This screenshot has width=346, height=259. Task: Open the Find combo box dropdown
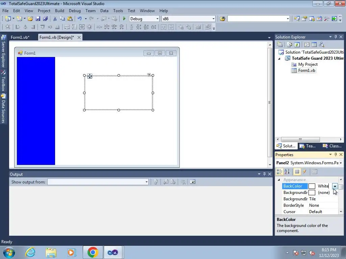tap(288, 19)
